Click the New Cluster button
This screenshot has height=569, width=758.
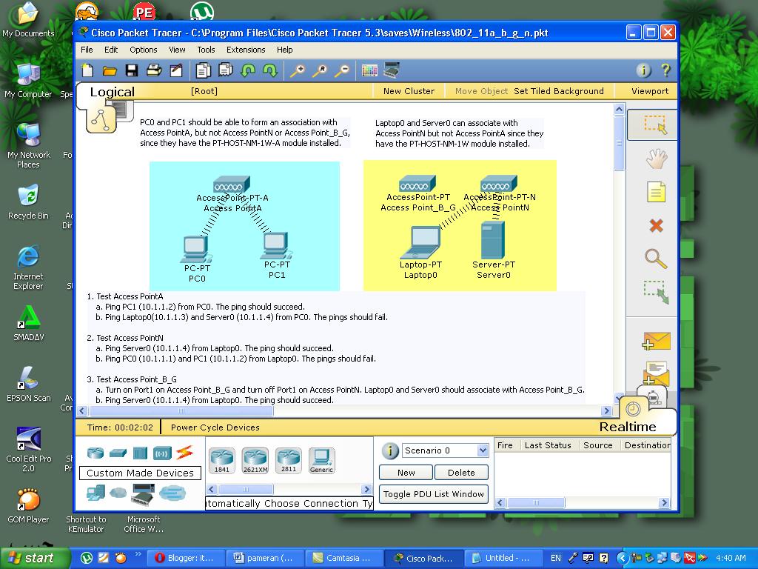point(409,91)
